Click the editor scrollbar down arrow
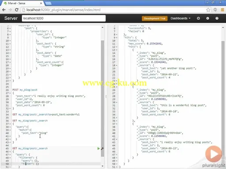226x169 pixels. 102,166
